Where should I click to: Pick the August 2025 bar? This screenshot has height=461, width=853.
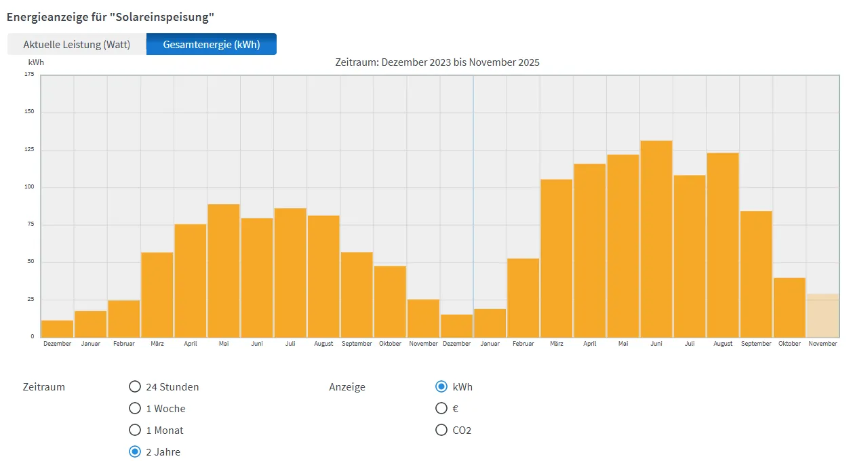pos(723,245)
